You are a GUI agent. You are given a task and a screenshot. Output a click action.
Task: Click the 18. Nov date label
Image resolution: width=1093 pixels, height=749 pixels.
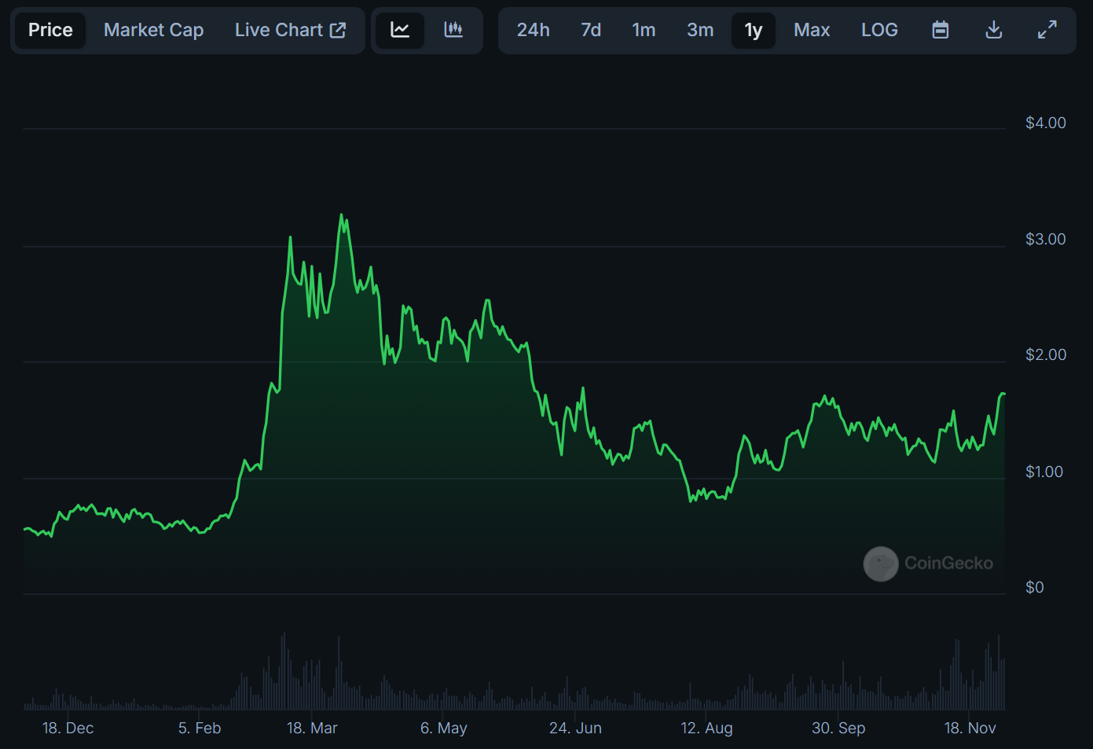click(x=970, y=728)
